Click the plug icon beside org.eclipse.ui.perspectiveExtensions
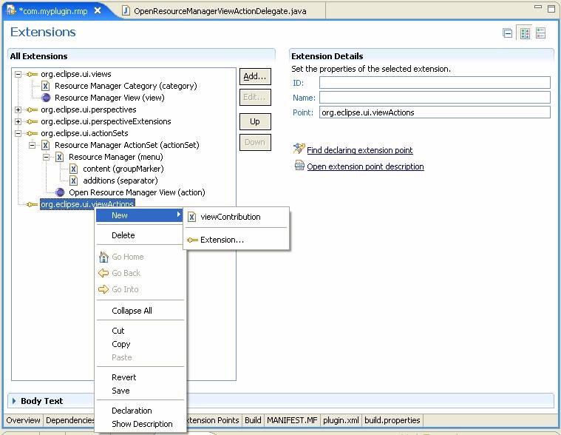 point(32,122)
